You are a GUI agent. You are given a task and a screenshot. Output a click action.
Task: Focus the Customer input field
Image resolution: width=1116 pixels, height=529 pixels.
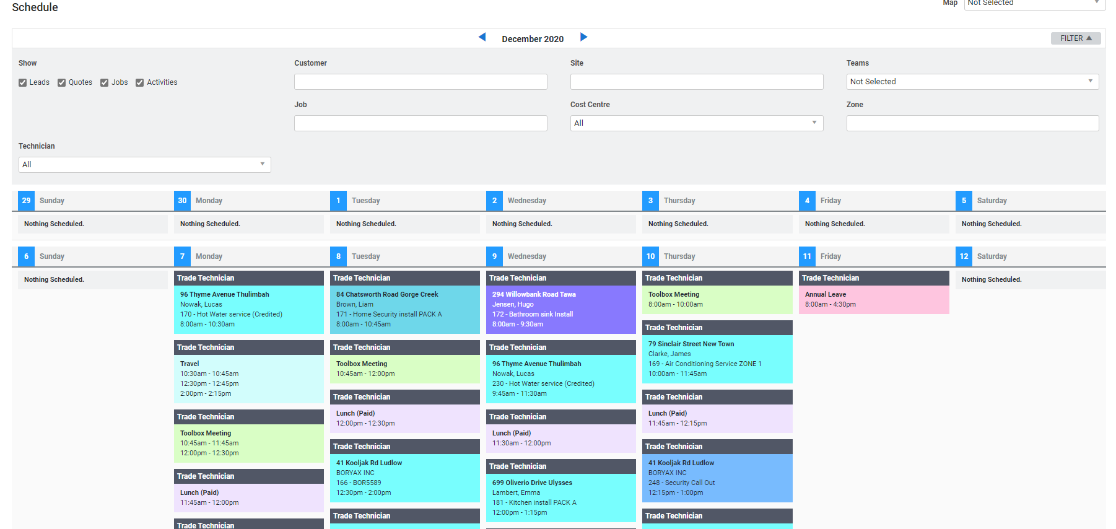point(421,82)
